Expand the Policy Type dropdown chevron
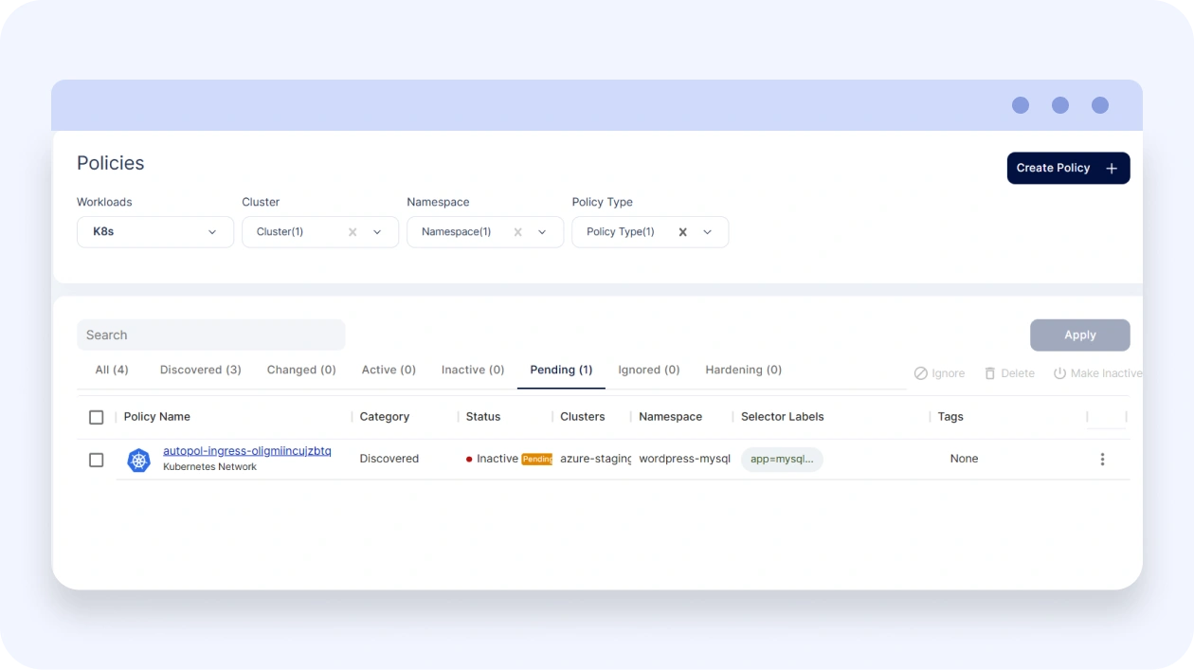This screenshot has height=670, width=1194. tap(707, 232)
